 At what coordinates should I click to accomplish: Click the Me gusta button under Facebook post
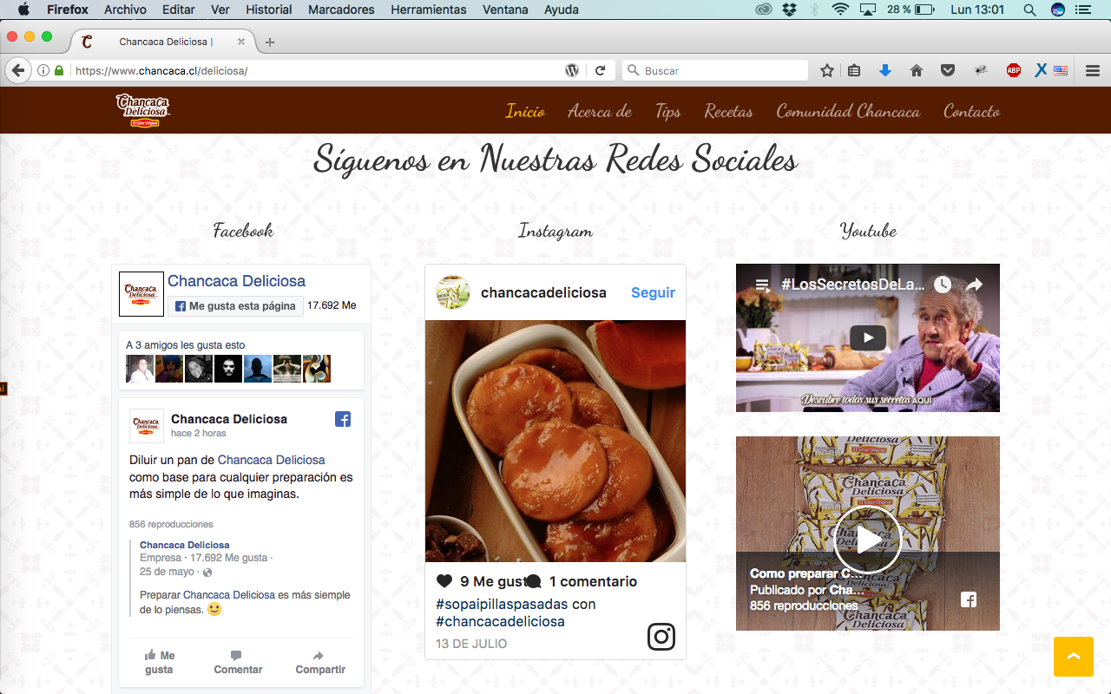click(x=159, y=662)
